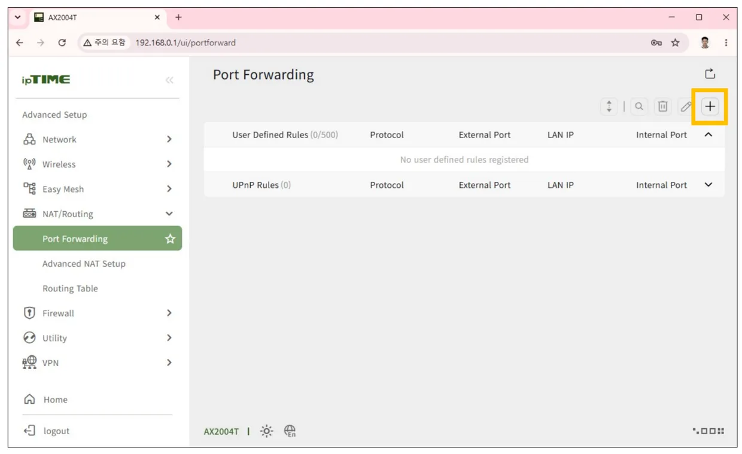Click the globe language icon in footer

pos(290,431)
